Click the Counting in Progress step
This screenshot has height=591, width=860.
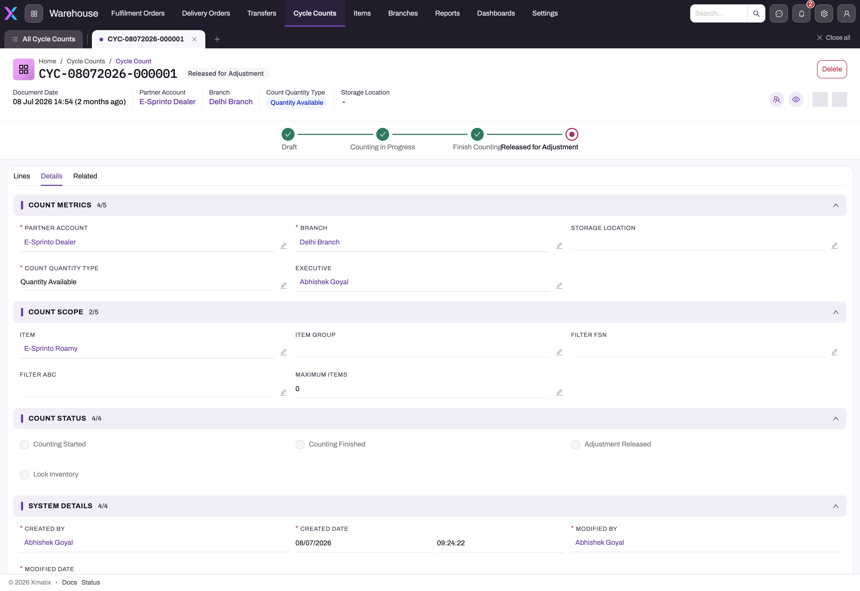tap(383, 134)
